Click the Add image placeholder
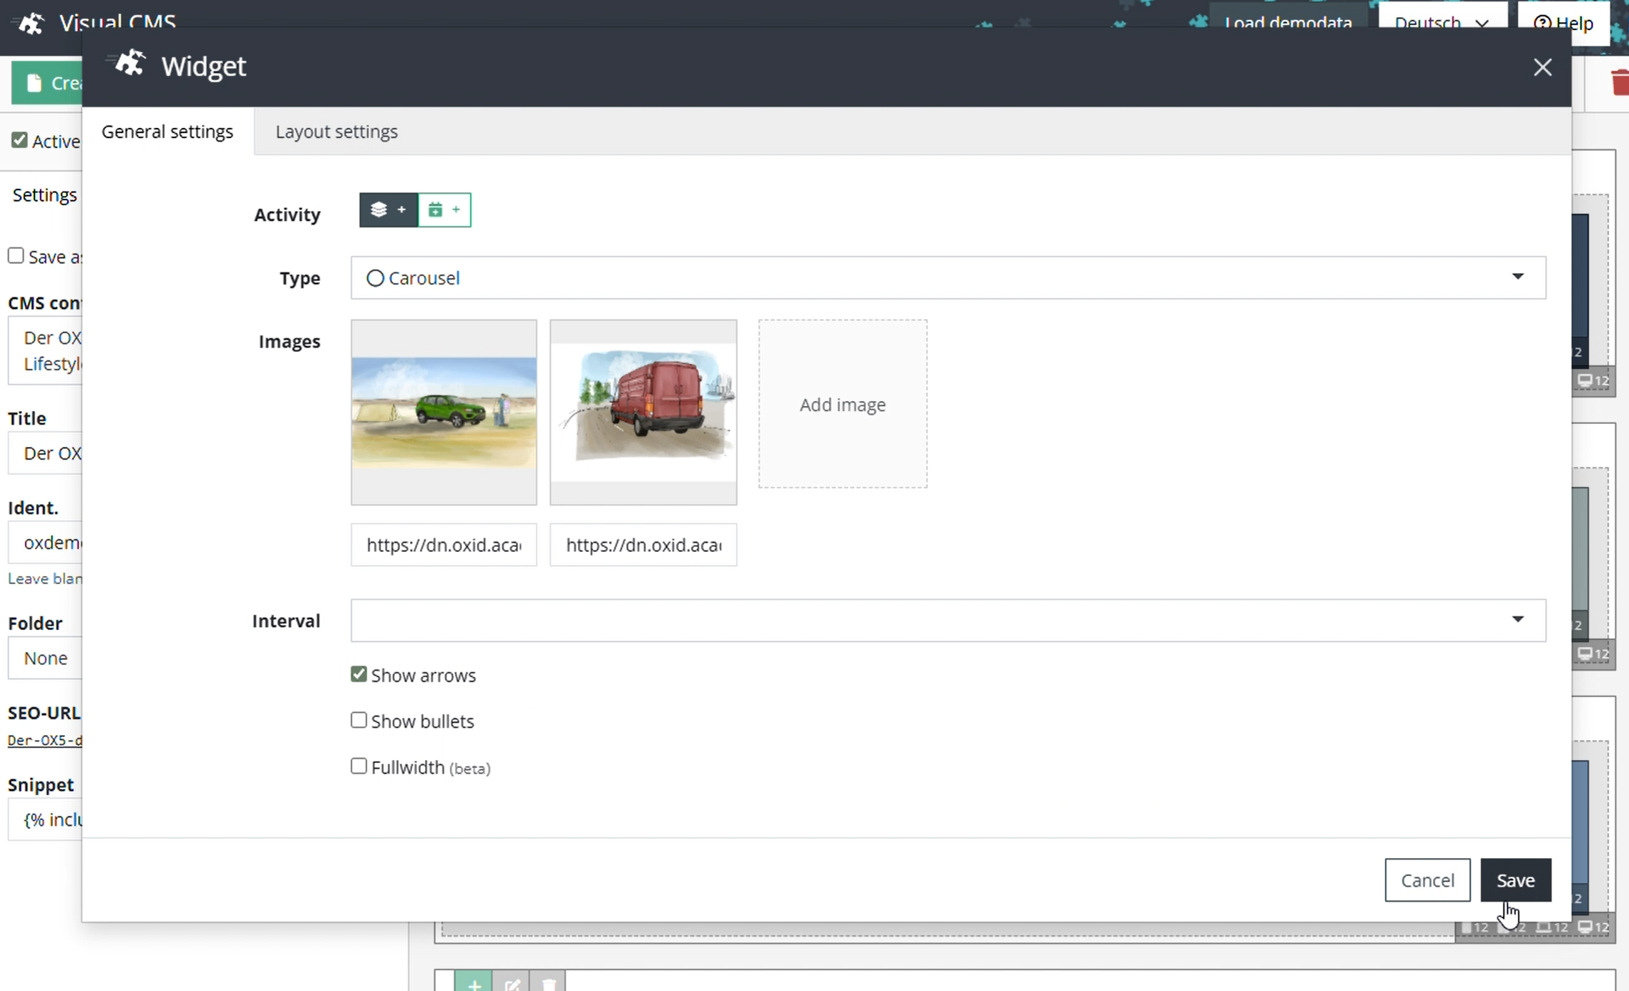 pos(843,404)
